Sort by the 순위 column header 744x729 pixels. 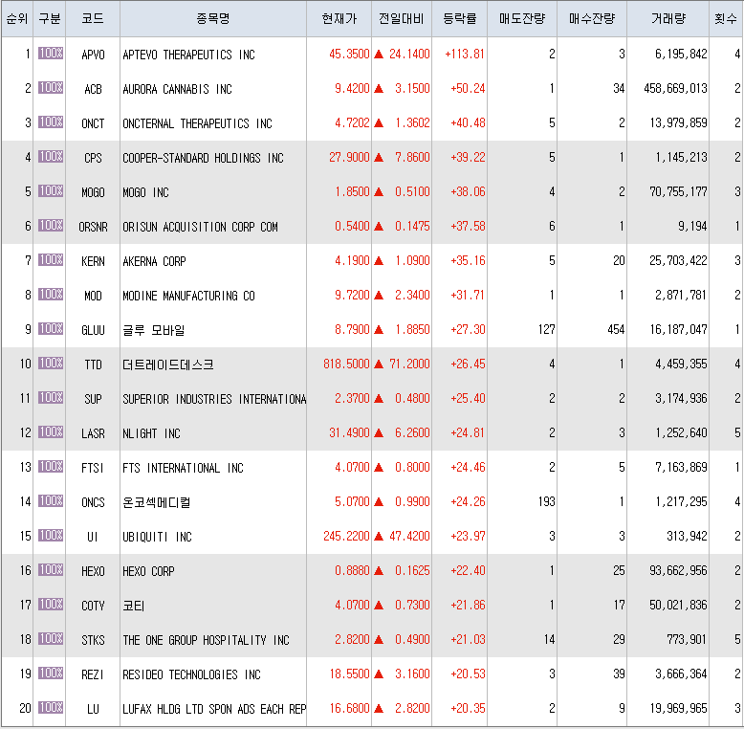pos(17,18)
